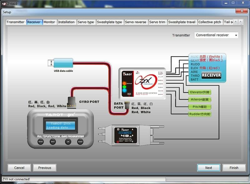Viewport: 250px width, 184px height.
Task: Open the Collective pitch tab
Action: pos(210,22)
